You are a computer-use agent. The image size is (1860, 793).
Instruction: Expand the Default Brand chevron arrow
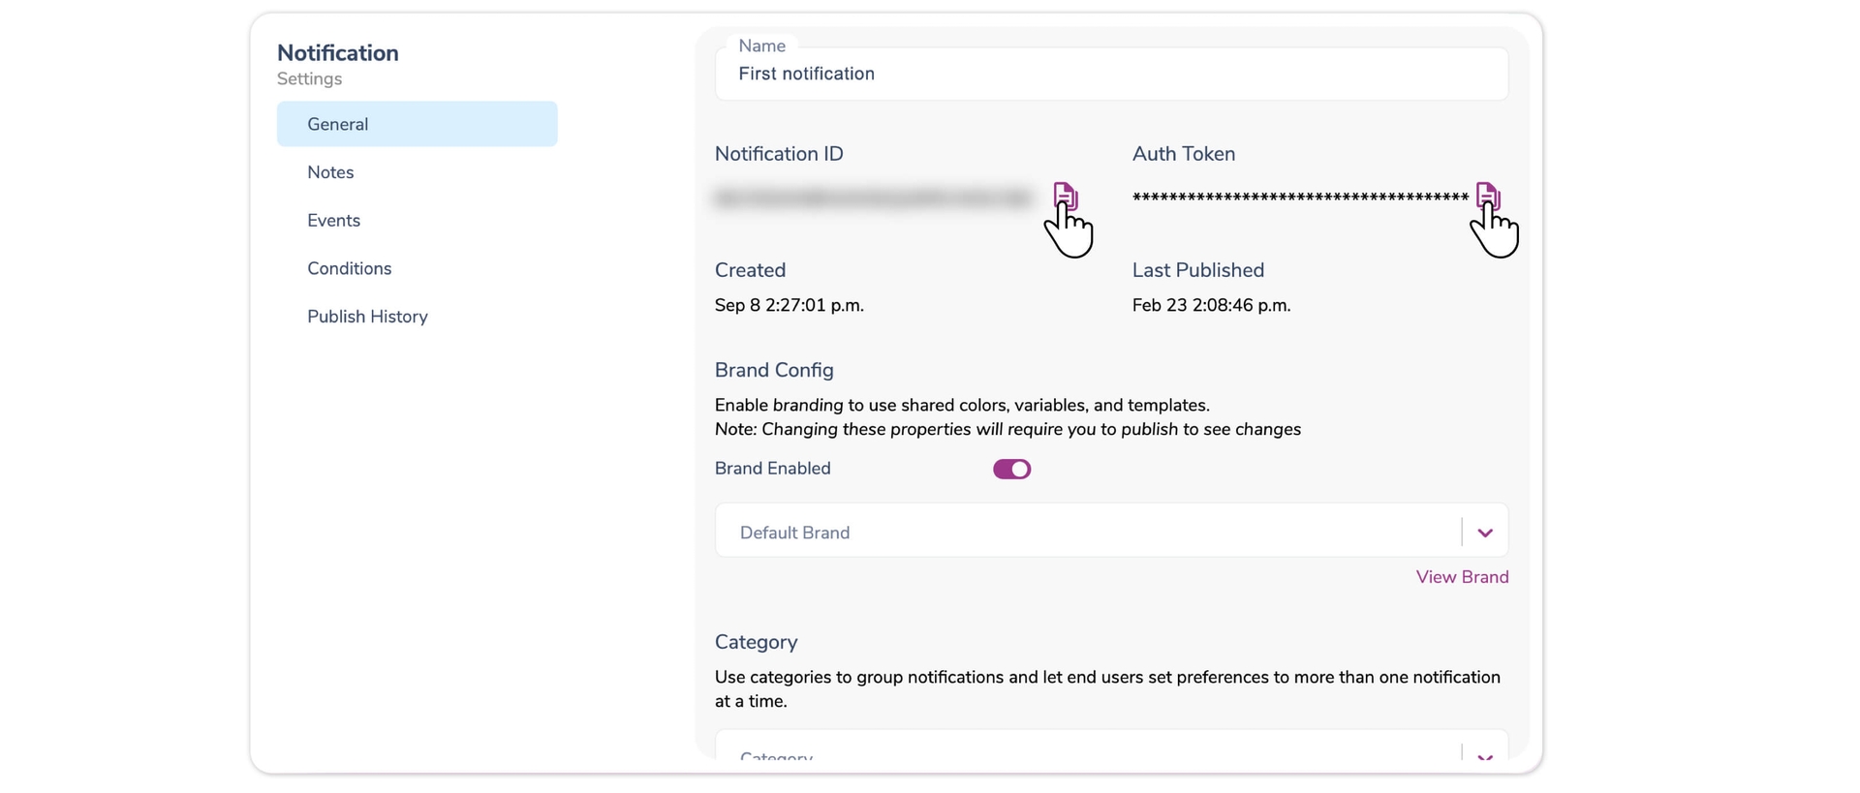point(1485,533)
